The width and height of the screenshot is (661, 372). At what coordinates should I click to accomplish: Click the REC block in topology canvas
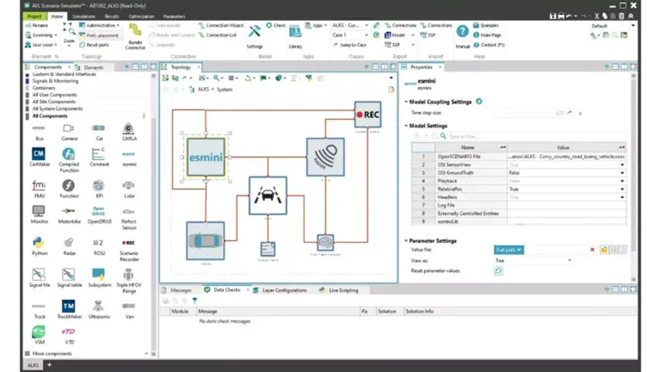(x=368, y=115)
